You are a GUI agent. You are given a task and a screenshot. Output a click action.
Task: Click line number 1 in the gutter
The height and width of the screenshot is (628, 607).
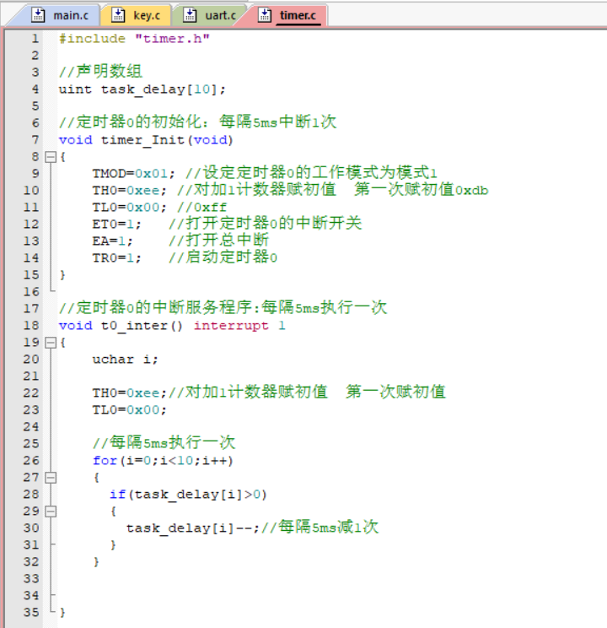[x=35, y=39]
